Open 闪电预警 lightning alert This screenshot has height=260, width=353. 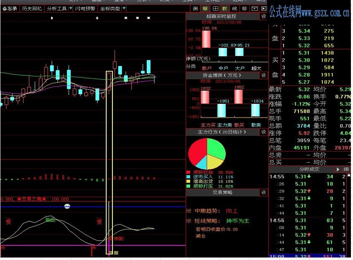[85, 9]
